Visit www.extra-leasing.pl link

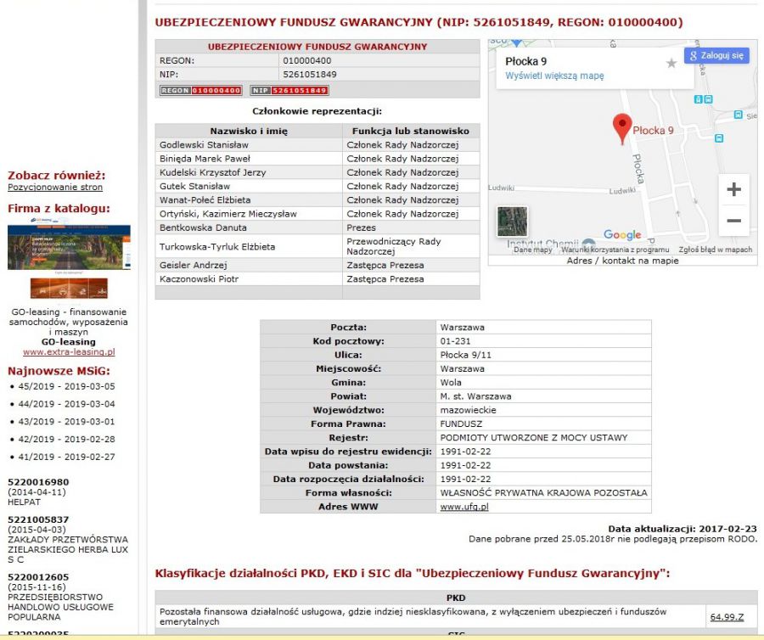tap(70, 351)
